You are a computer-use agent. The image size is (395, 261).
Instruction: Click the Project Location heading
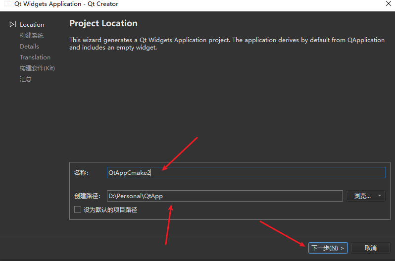[103, 23]
